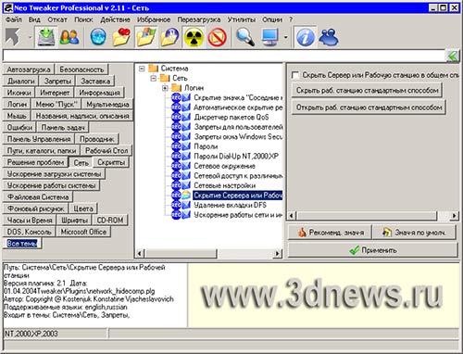Select the Пароли item in tree
This screenshot has width=463, height=354.
[x=206, y=146]
